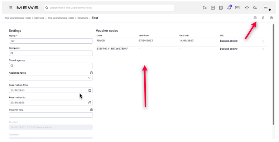Delete the voucher with trash icon
The height and width of the screenshot is (142, 279).
[263, 18]
